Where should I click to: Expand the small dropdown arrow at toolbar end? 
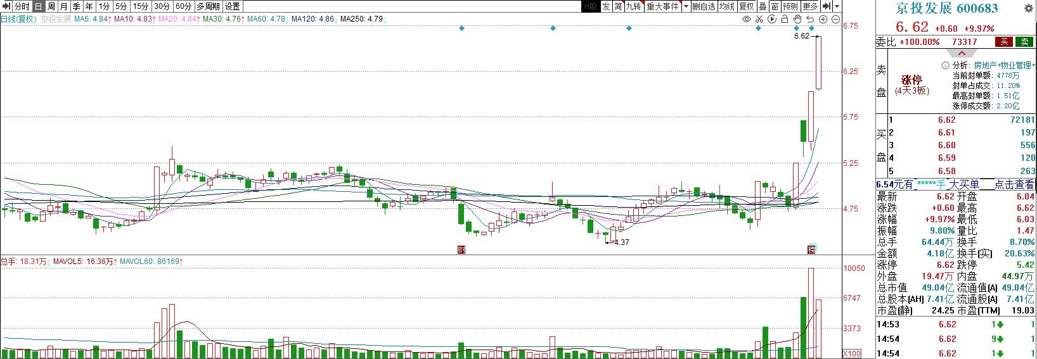pyautogui.click(x=837, y=6)
